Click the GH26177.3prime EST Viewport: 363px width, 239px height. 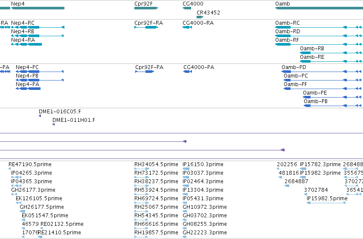[x=14, y=194]
